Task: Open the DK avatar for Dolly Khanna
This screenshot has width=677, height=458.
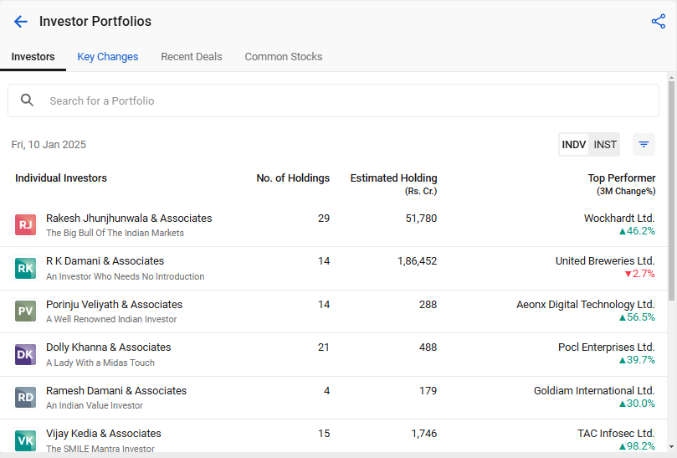Action: (25, 354)
